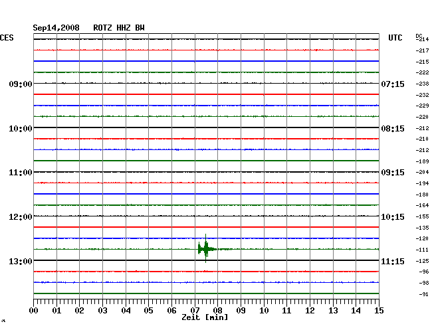Click the 10 minute axis label

pyautogui.click(x=264, y=311)
